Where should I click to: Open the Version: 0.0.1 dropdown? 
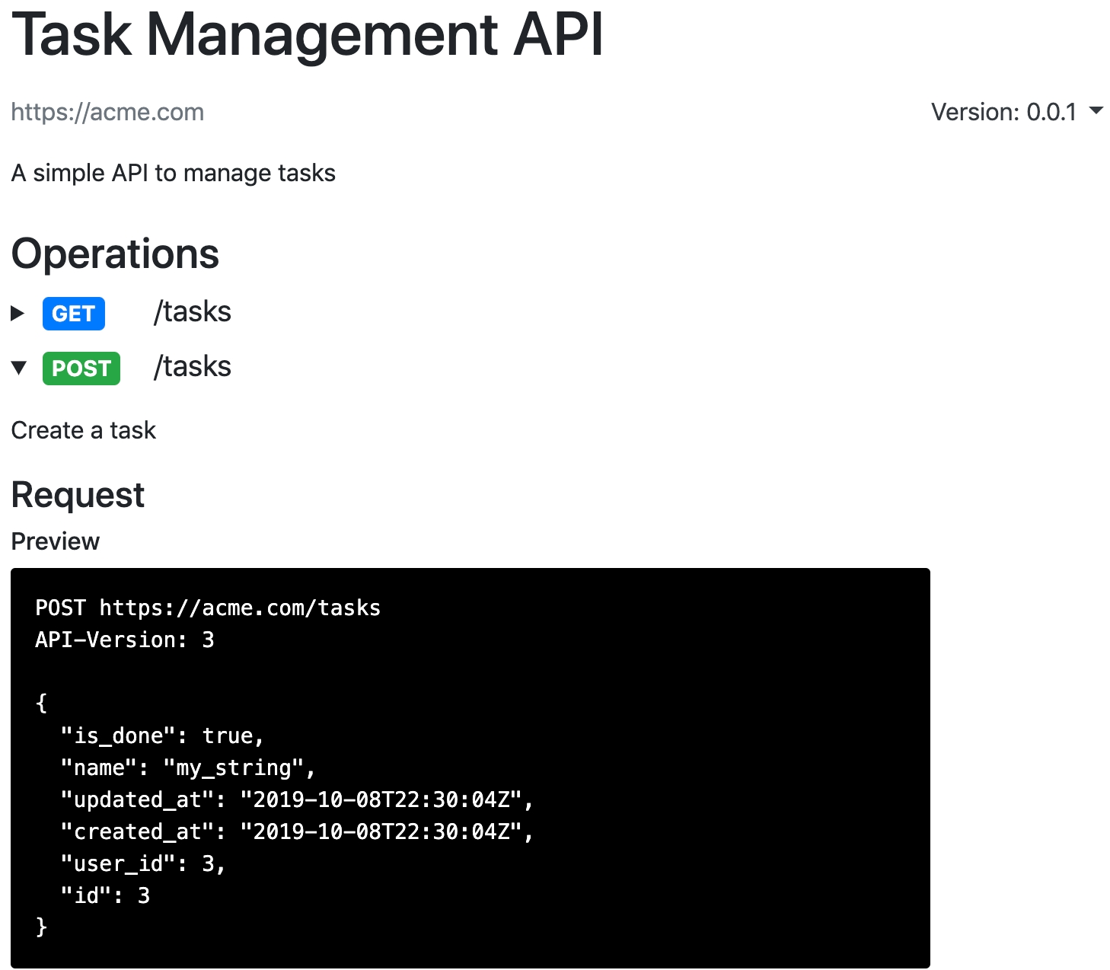coord(1016,112)
